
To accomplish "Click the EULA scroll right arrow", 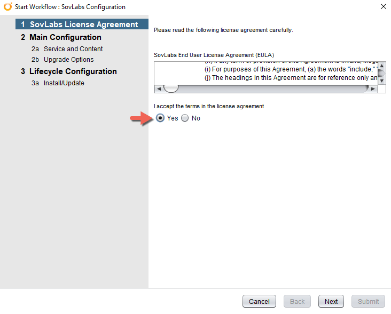I will pyautogui.click(x=373, y=88).
